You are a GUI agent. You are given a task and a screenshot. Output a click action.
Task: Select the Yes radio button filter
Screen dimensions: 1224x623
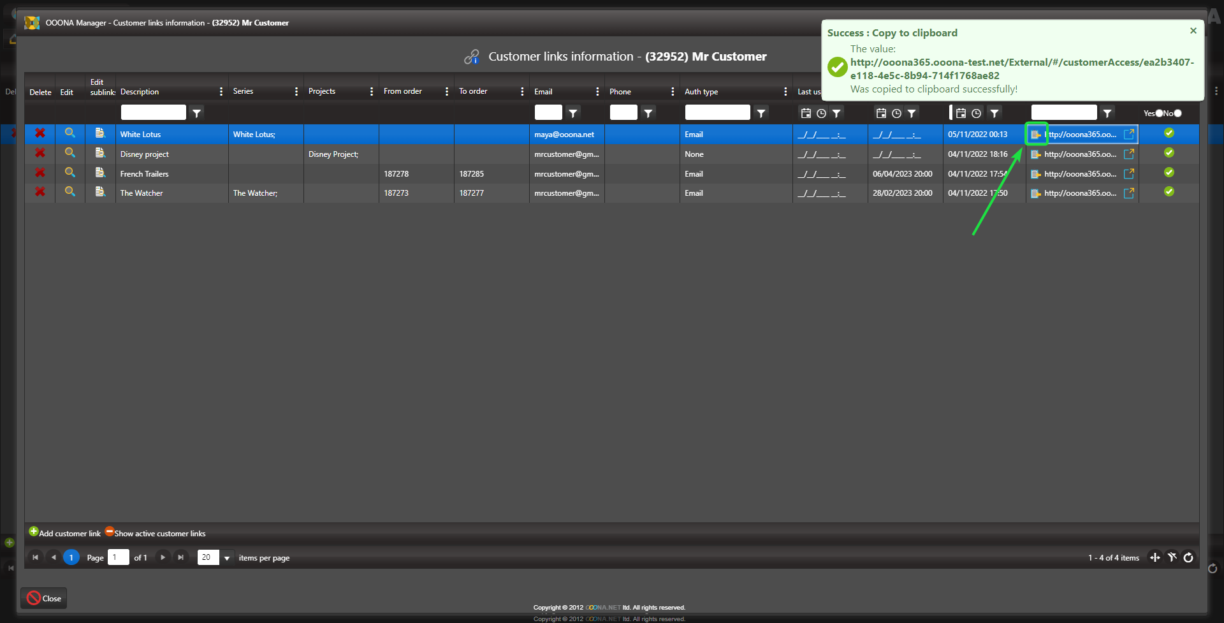1159,114
